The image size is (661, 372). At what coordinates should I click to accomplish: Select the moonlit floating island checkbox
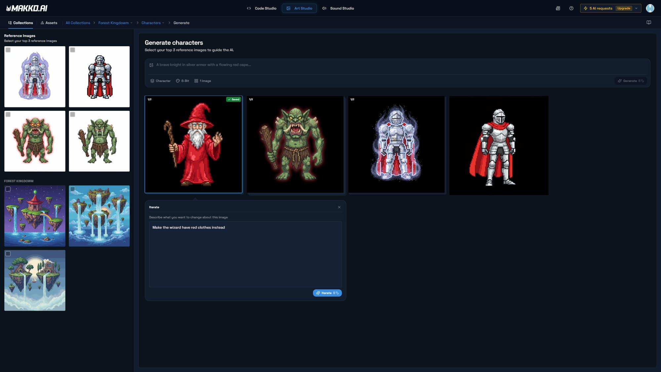8,254
